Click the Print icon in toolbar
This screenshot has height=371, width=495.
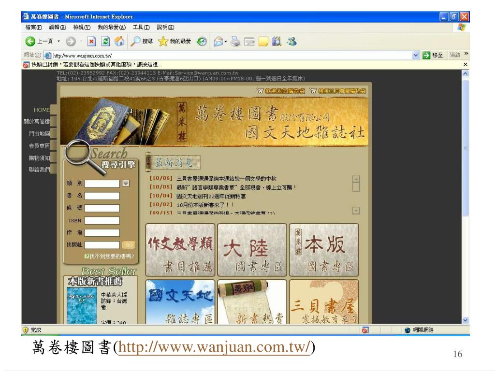tap(235, 42)
